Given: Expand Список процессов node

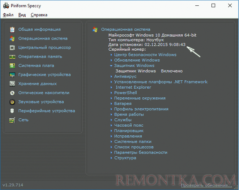Looking at the screenshot, I should point(111,147).
